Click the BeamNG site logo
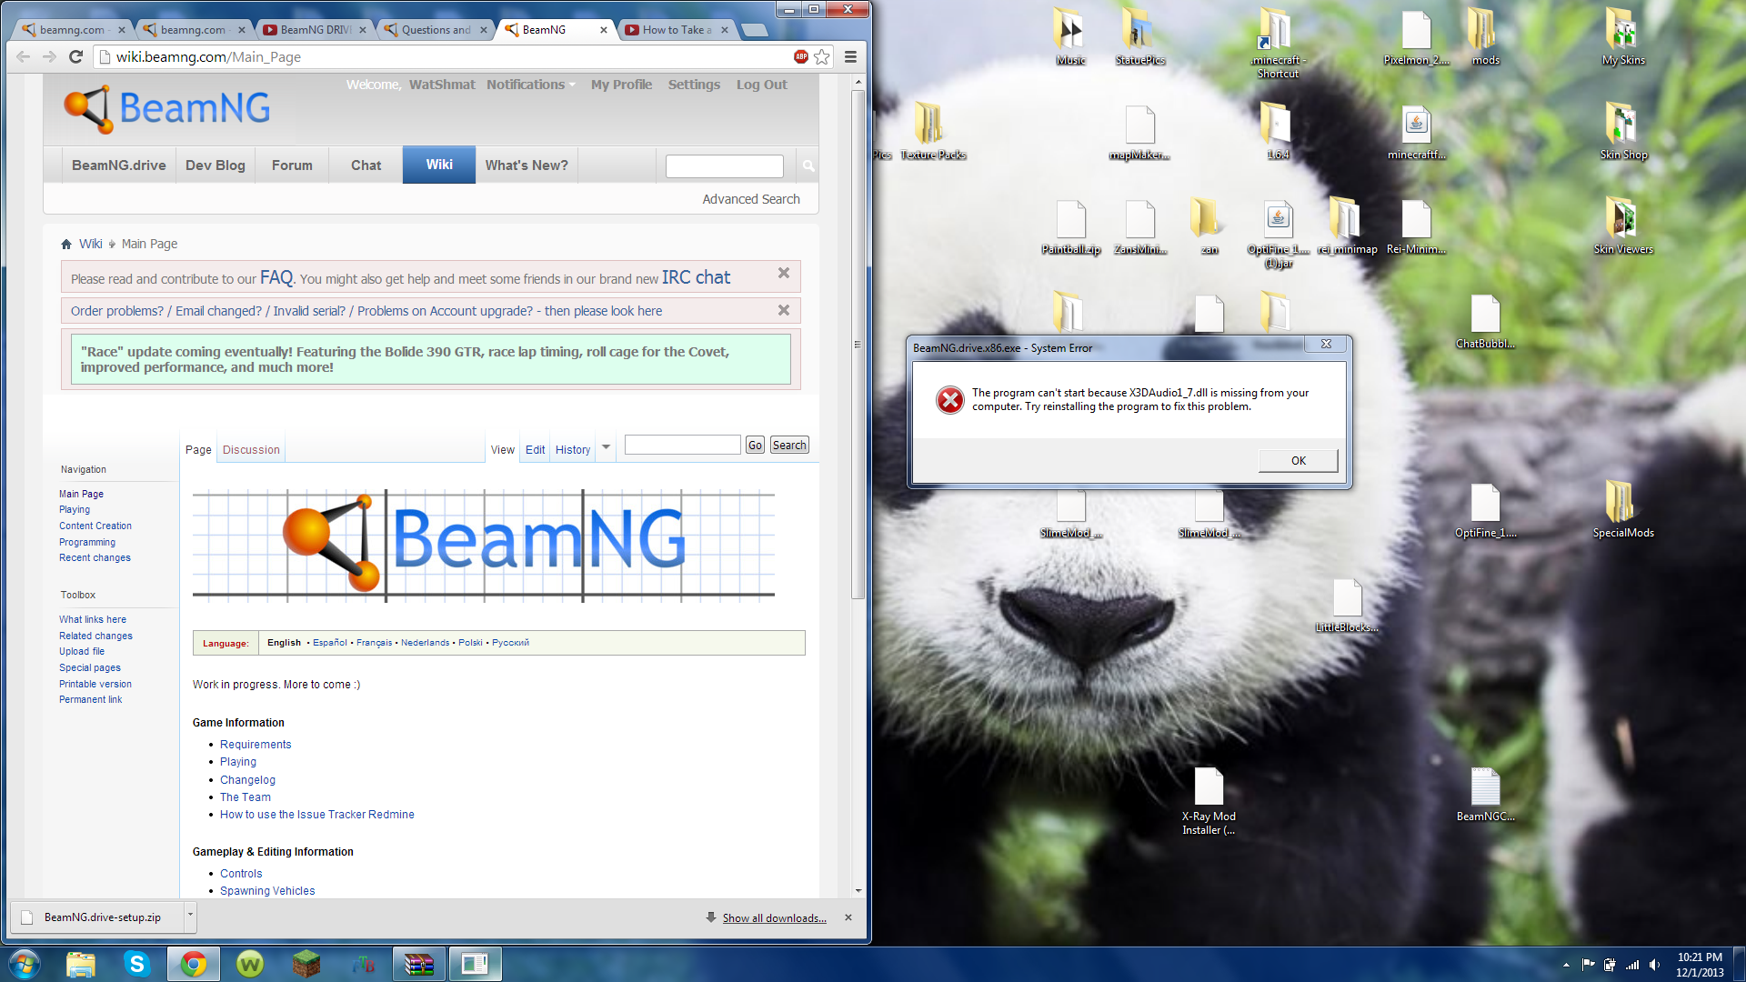The width and height of the screenshot is (1746, 982). [x=167, y=108]
